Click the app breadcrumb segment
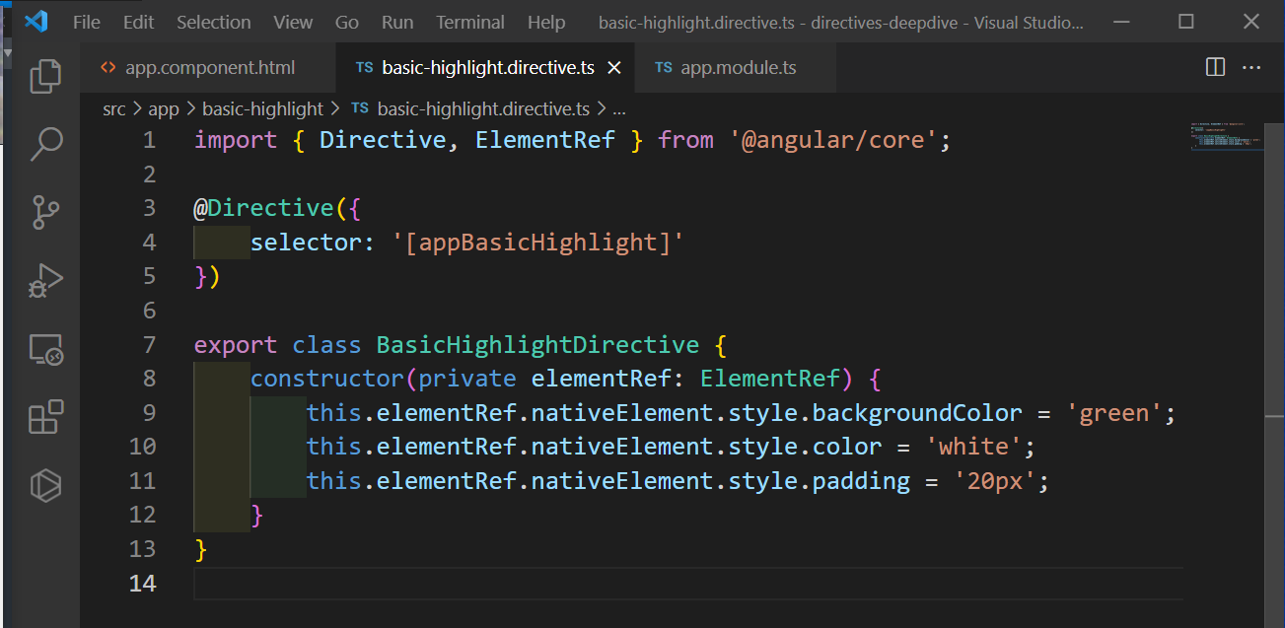This screenshot has height=628, width=1285. point(164,108)
